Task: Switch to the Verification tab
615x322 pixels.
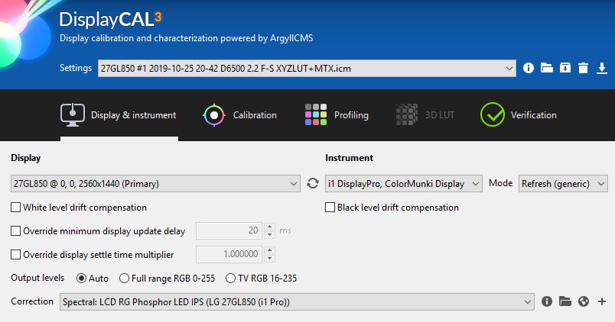Action: click(x=518, y=115)
